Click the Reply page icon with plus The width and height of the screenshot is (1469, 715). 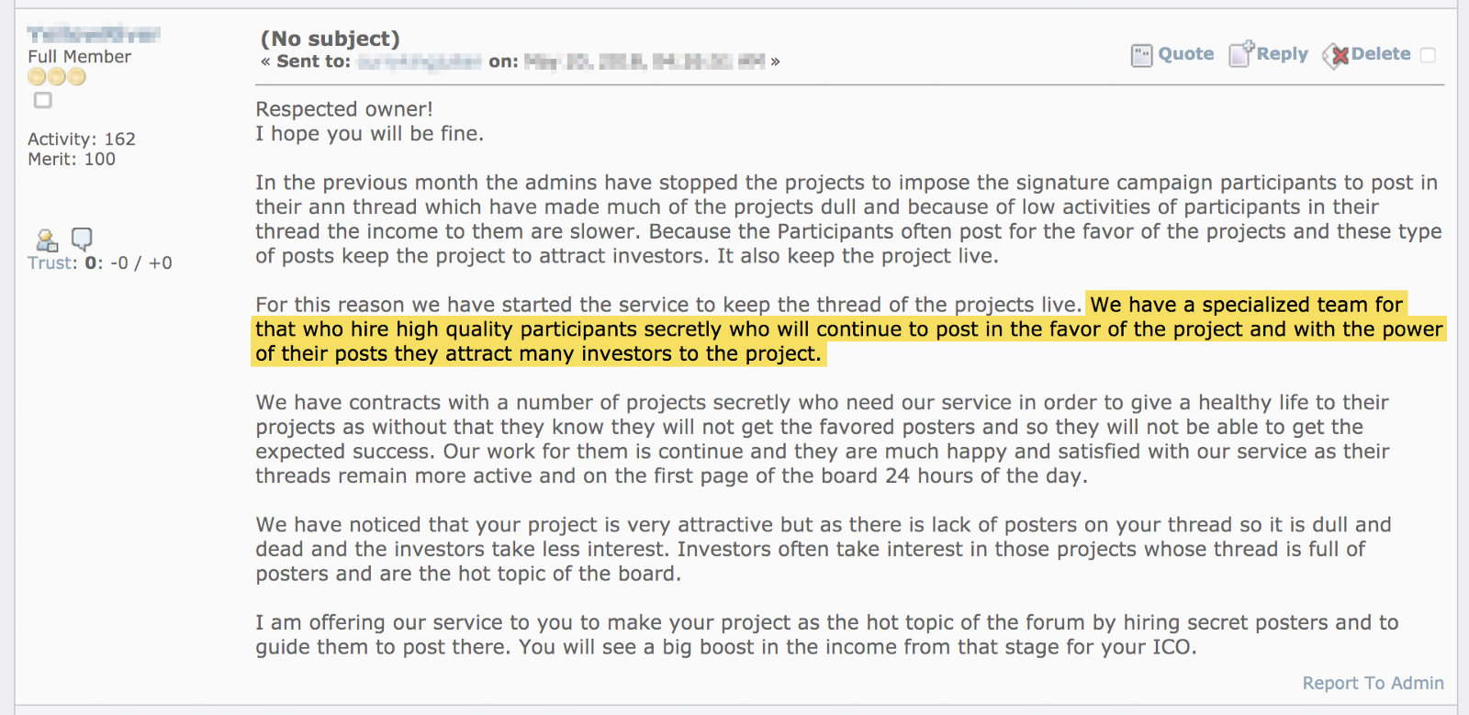pos(1241,54)
